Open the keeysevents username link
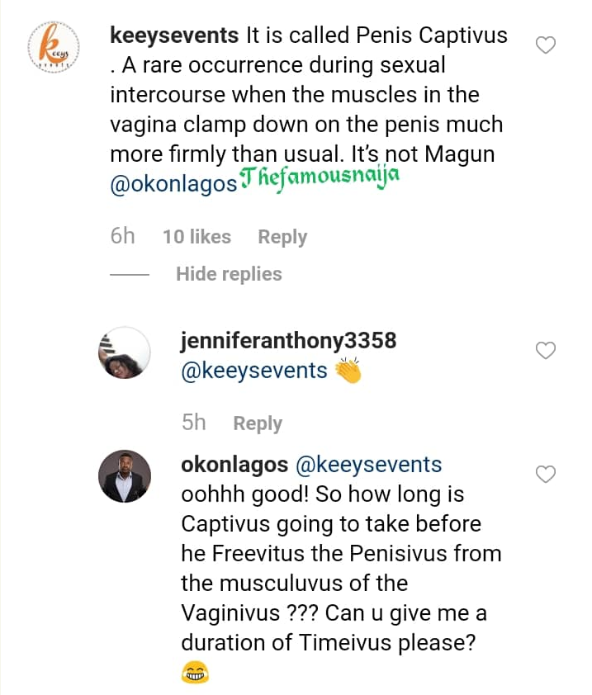The image size is (592, 695). pos(175,36)
